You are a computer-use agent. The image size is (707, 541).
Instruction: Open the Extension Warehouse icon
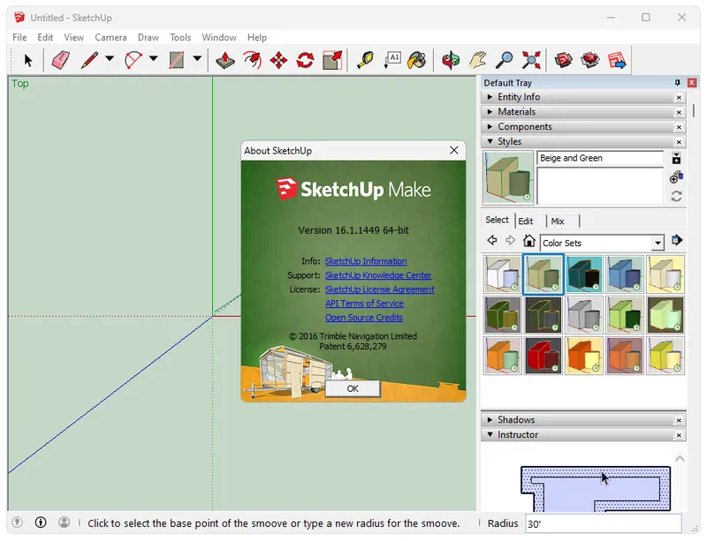coord(590,60)
